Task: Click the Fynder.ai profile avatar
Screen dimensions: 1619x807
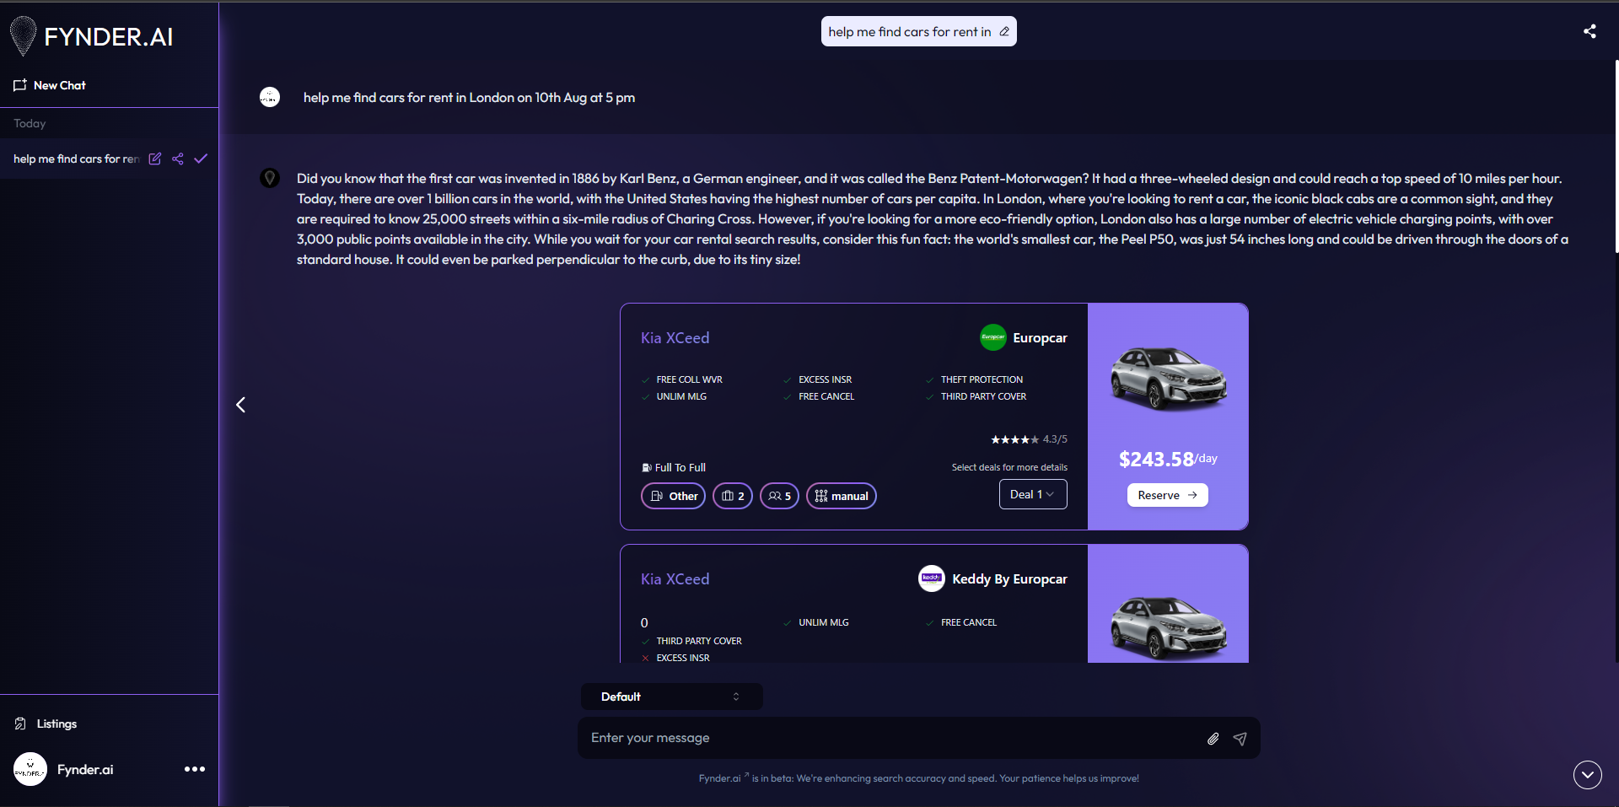Action: [30, 769]
